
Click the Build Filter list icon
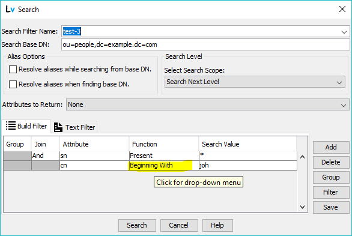11,126
